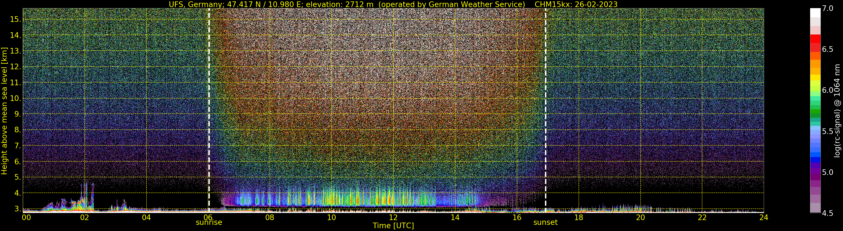Click the height axis tick label '3.'

pyautogui.click(x=17, y=209)
